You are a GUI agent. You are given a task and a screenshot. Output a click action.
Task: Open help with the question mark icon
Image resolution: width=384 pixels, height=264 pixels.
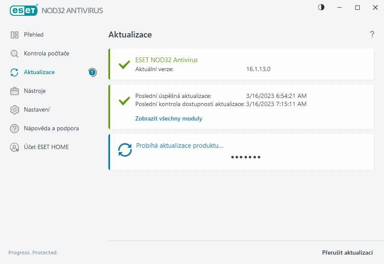pos(372,34)
